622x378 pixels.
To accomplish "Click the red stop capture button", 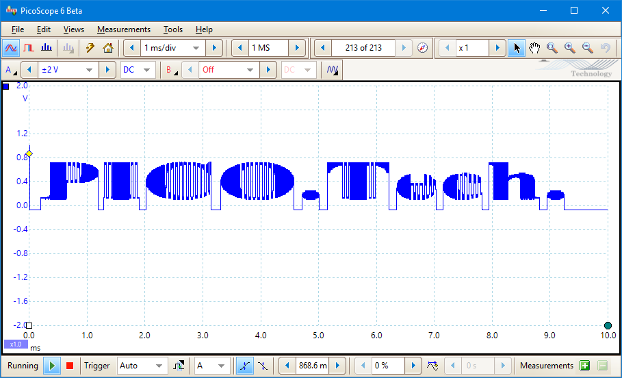I will [70, 366].
